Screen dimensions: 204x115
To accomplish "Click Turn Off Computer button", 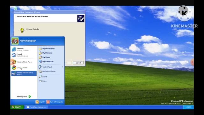I will (x=55, y=102).
